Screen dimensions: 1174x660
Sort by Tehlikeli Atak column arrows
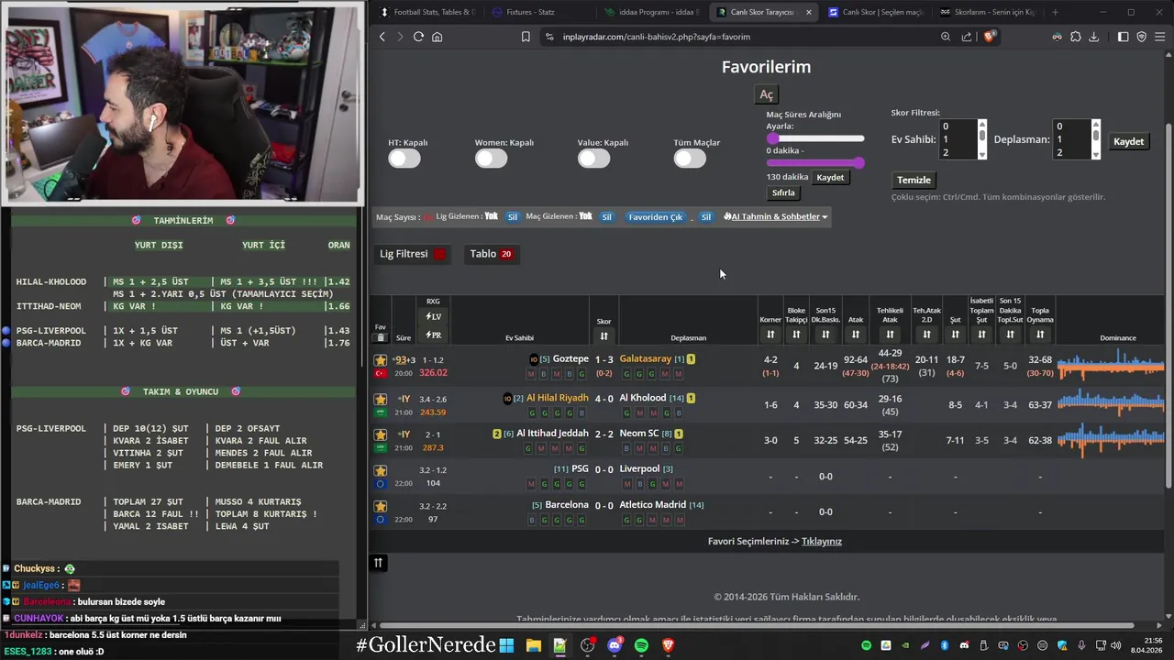pos(890,335)
